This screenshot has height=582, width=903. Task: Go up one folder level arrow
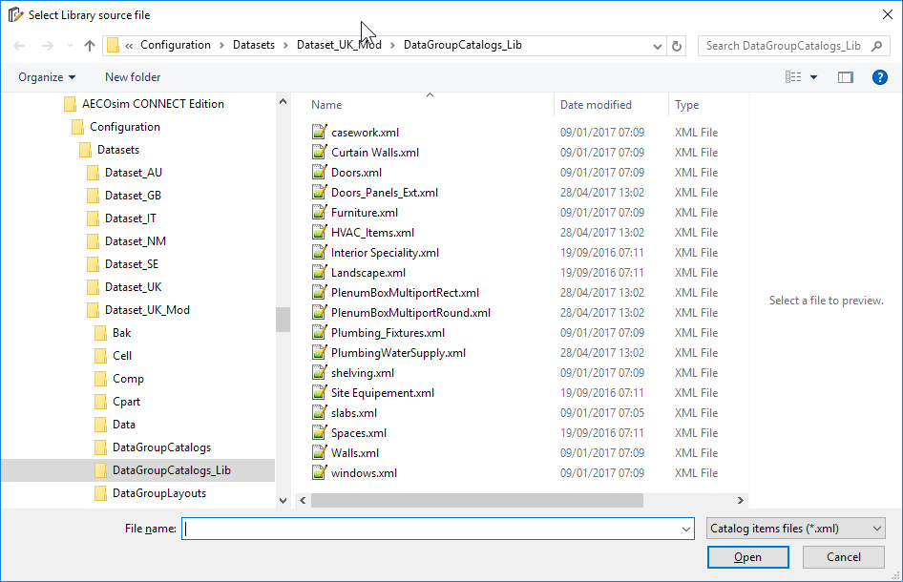click(x=90, y=46)
